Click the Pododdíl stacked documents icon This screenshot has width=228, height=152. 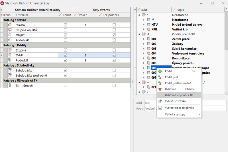[x=10, y=60]
